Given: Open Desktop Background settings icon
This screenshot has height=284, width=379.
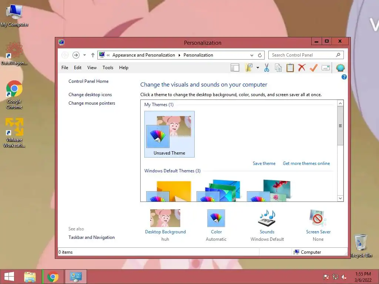Looking at the screenshot, I should [165, 218].
